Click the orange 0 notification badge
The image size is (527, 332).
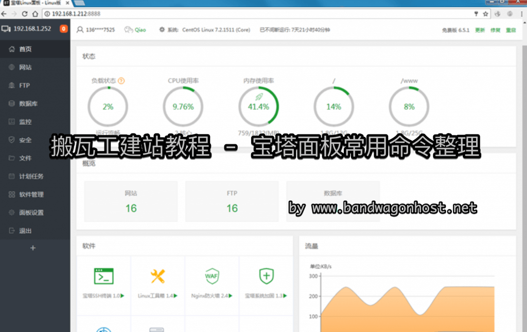click(x=63, y=29)
